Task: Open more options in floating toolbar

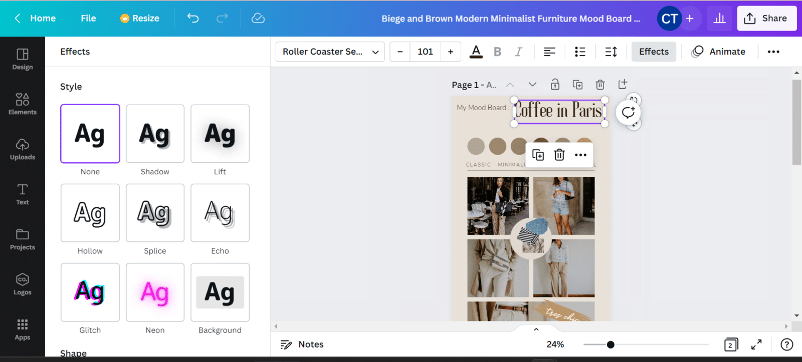Action: (580, 155)
